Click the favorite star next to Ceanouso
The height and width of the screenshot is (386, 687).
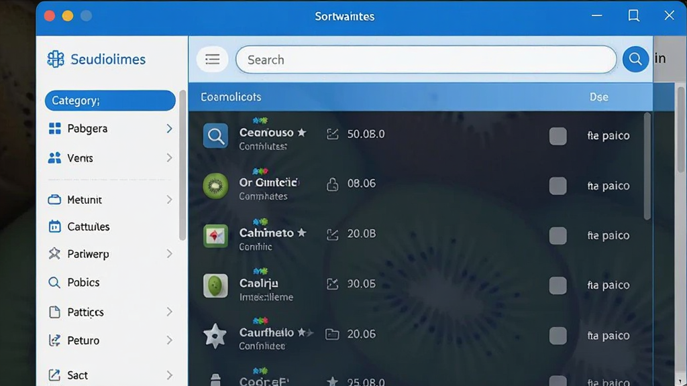tap(302, 132)
